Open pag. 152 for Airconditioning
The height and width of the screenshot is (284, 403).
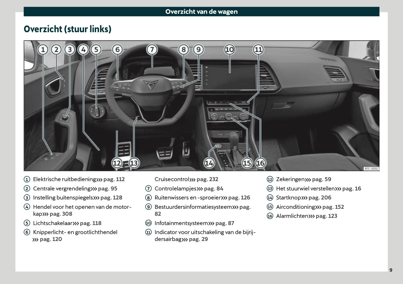coord(333,207)
